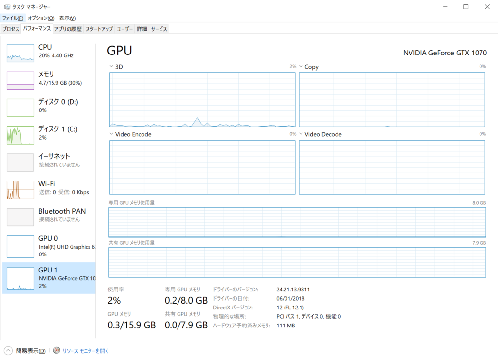This screenshot has width=498, height=362.
Task: Click the 0.2/8.0 GB dedicated memory value
Action: tap(186, 300)
